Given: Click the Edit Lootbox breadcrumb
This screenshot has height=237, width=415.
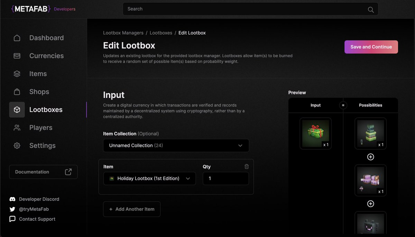Looking at the screenshot, I should 192,33.
